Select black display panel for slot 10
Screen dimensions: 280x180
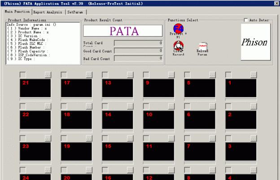tap(158, 120)
